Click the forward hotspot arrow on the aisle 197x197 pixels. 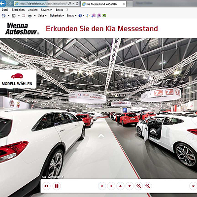coord(101,136)
